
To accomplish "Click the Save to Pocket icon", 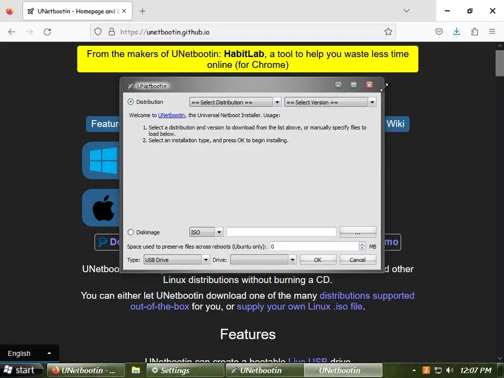I will pos(439,31).
